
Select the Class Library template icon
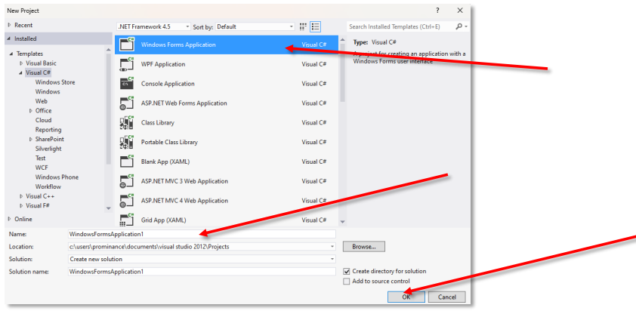click(x=126, y=122)
